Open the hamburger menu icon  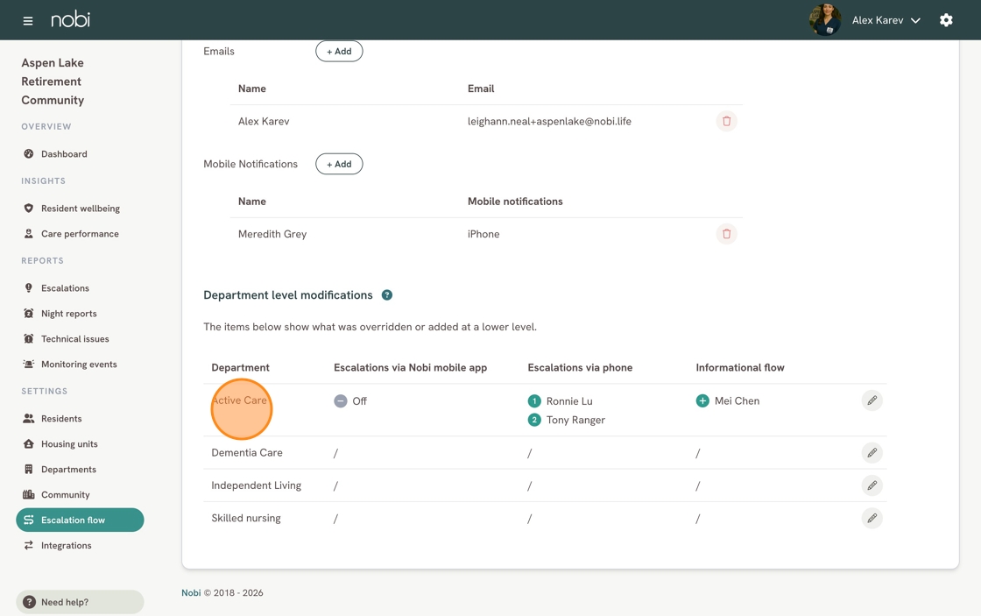pos(27,21)
